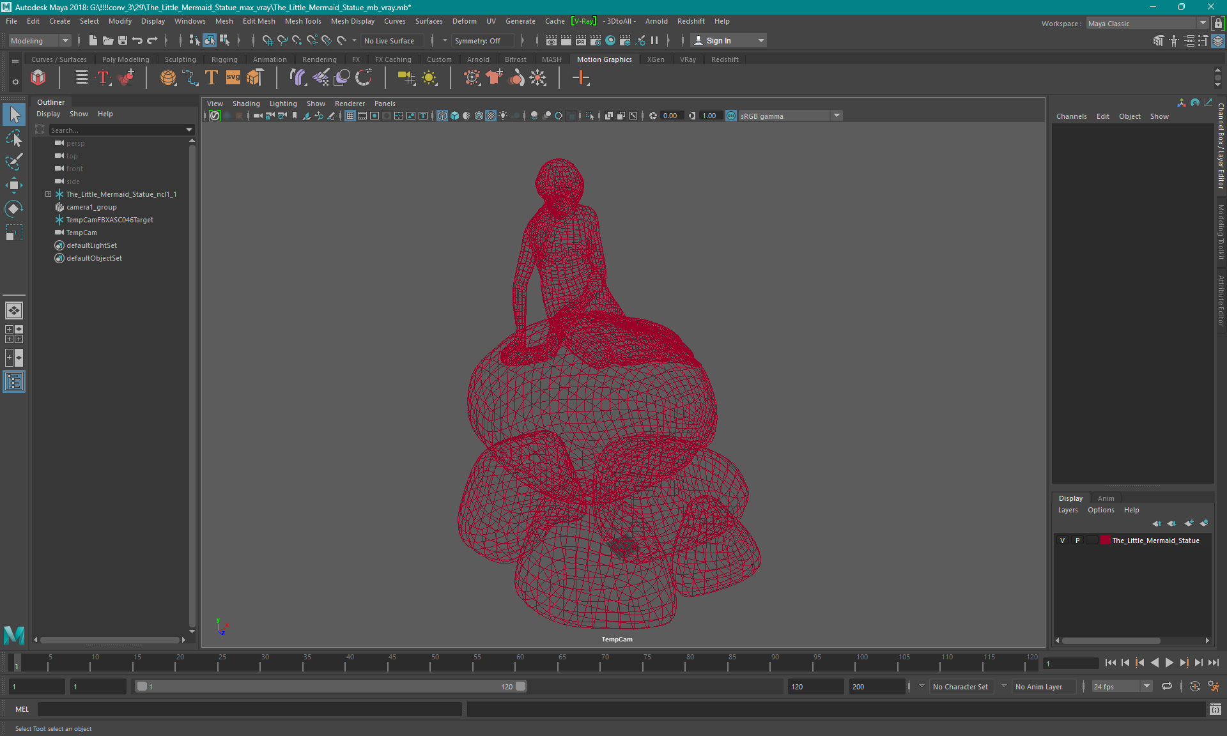Click the Undo arrow icon

137,40
